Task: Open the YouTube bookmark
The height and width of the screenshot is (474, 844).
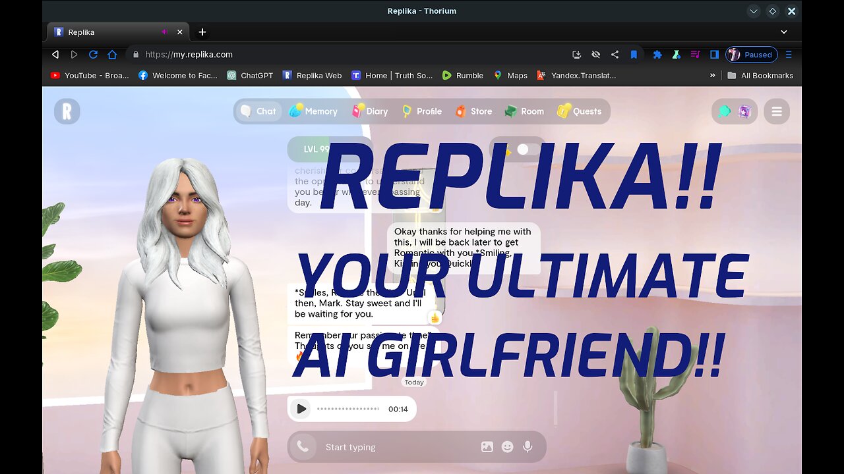Action: point(90,76)
